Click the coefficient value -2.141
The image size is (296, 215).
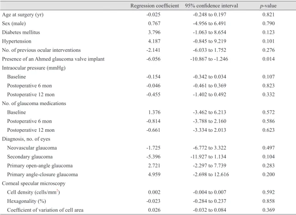153,50
